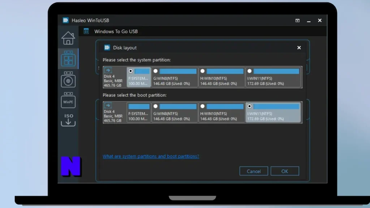Click the I:WIN11 usage bar in system row
This screenshot has width=370, height=208.
point(276,71)
